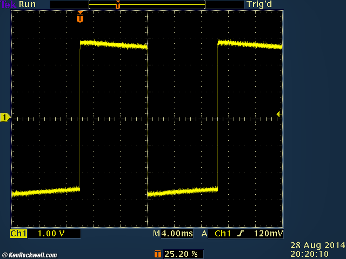This screenshot has width=346, height=259.
Task: Click the Run acquisition status
Action: (x=28, y=4)
